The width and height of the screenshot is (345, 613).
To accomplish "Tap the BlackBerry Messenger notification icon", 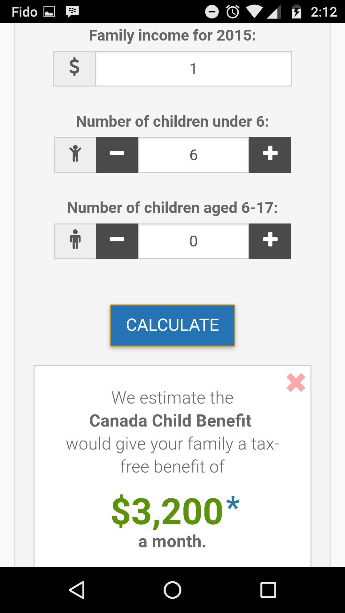I will [72, 11].
